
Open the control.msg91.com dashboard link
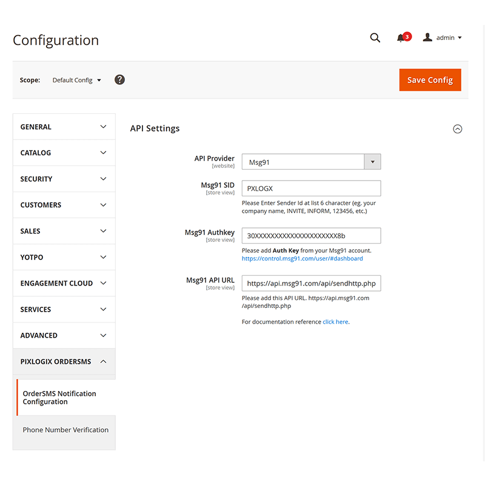coord(302,259)
